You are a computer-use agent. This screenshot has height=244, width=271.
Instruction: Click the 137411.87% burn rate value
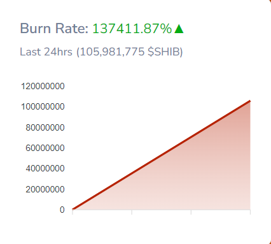[x=132, y=29]
